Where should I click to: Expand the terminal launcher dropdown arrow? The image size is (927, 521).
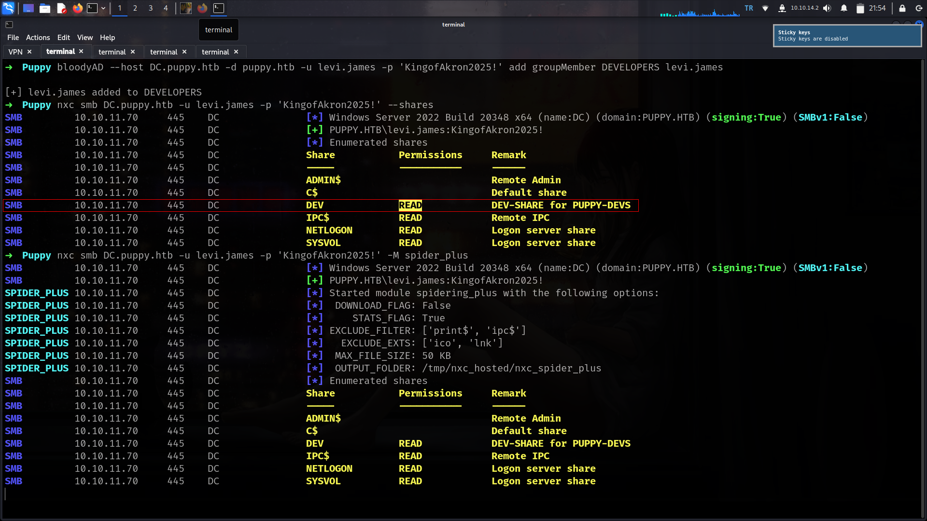coord(103,8)
